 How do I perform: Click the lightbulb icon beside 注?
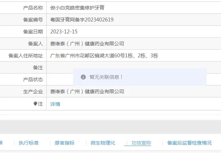click(35, 104)
